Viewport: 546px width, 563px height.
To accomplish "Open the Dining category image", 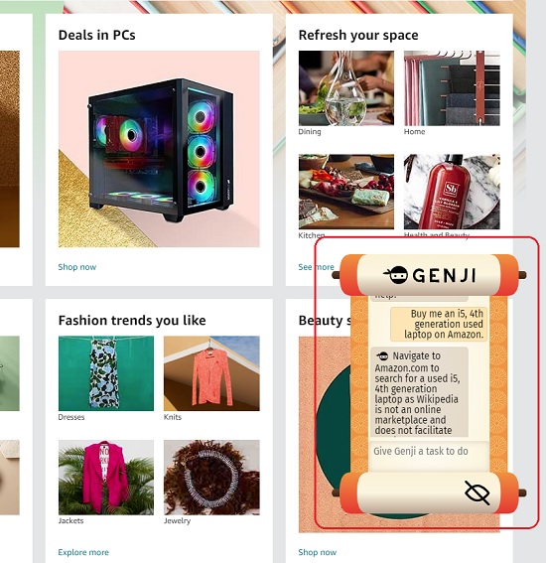I will 346,88.
